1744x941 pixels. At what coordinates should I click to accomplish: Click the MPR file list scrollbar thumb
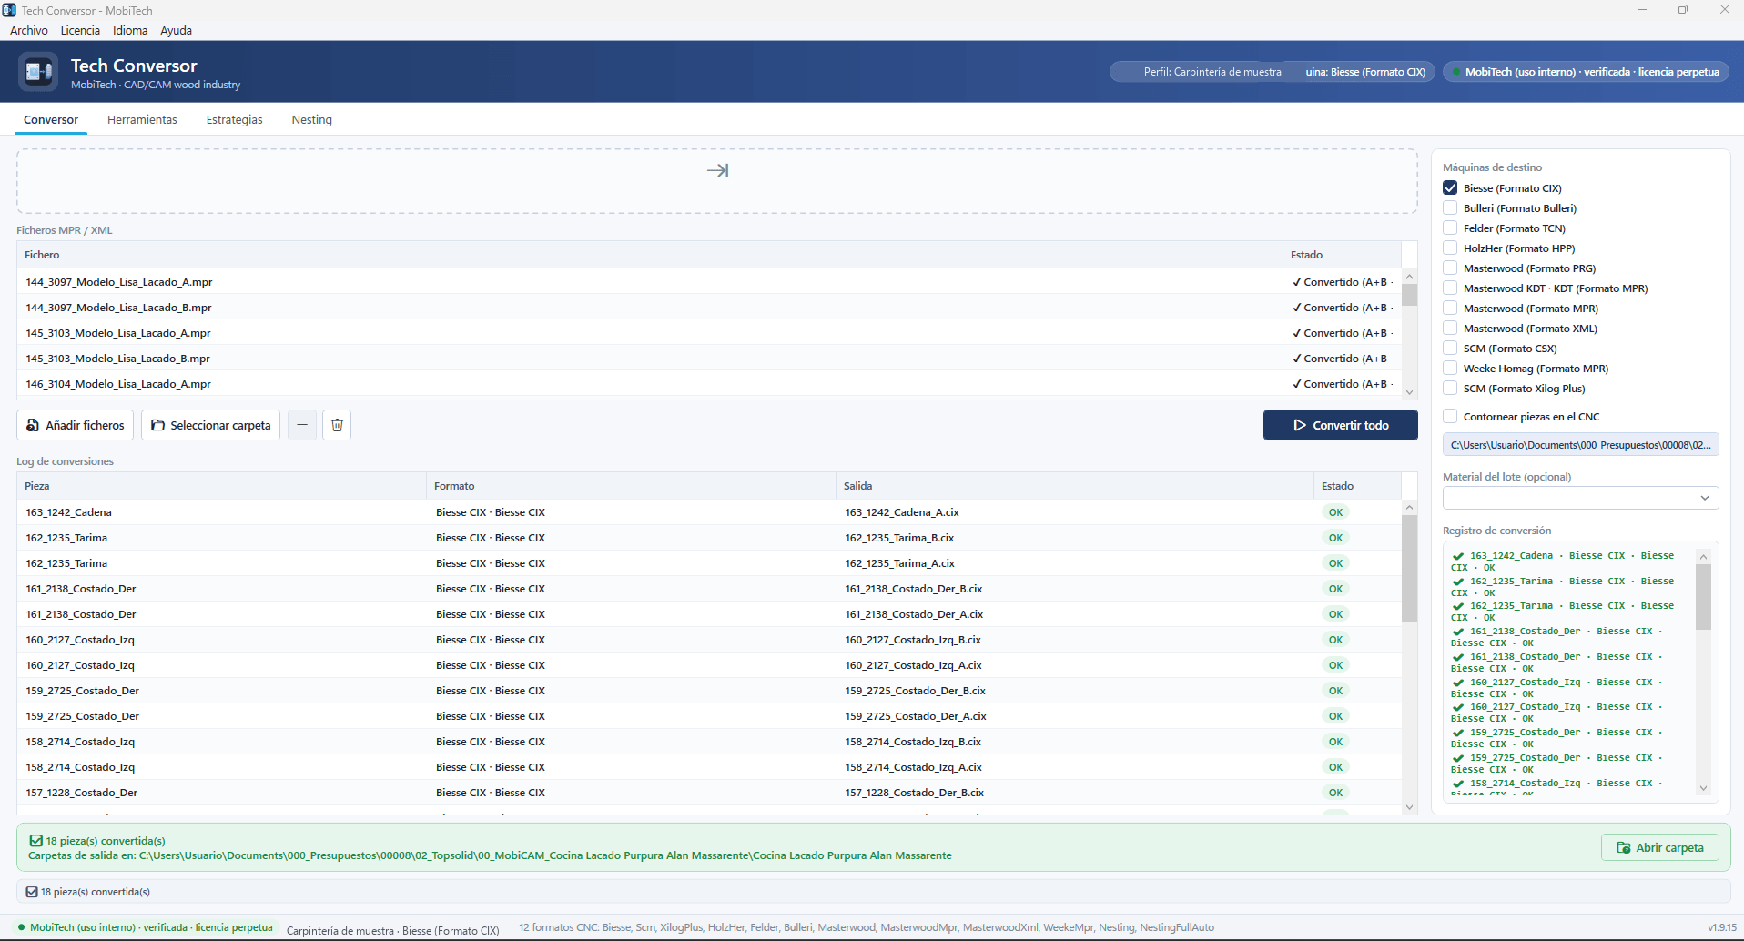pos(1409,295)
